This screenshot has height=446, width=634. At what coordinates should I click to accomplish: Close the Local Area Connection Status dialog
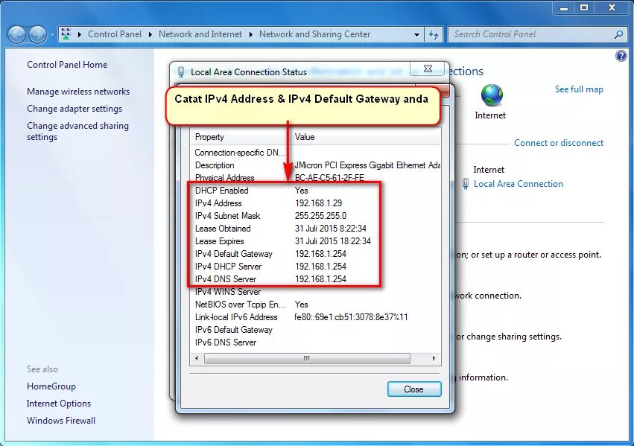click(x=428, y=69)
